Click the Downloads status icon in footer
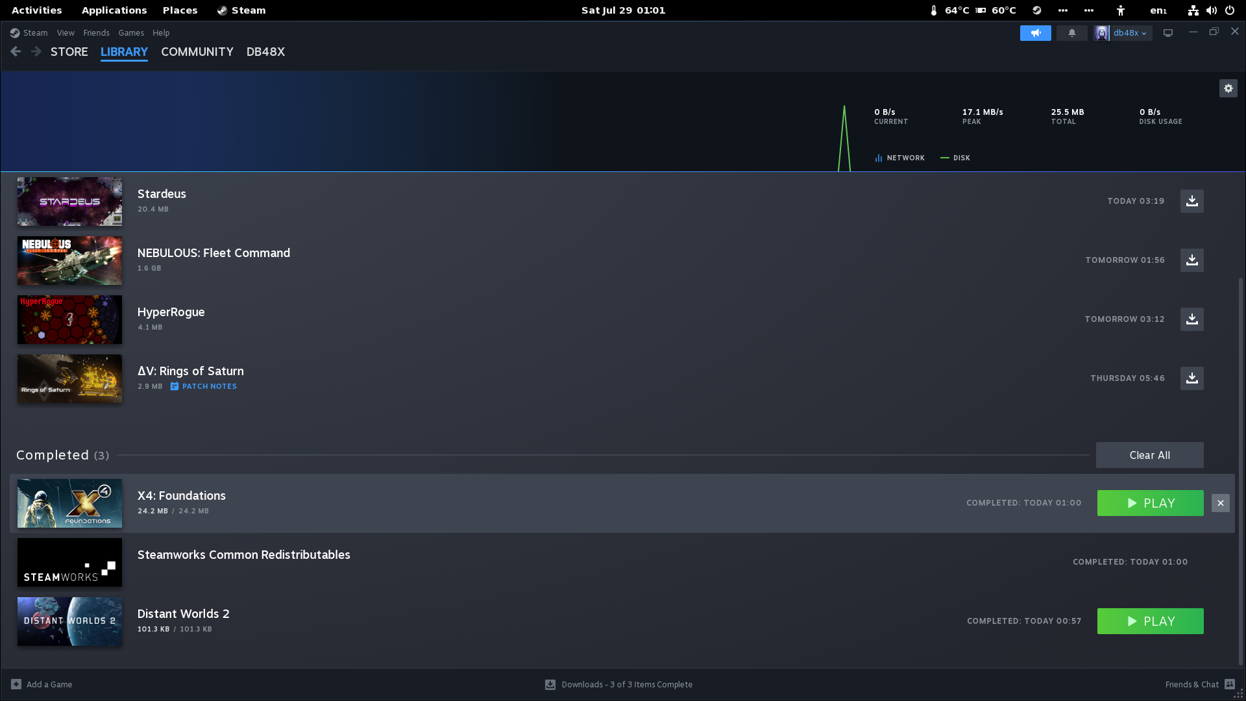This screenshot has width=1246, height=701. (550, 684)
